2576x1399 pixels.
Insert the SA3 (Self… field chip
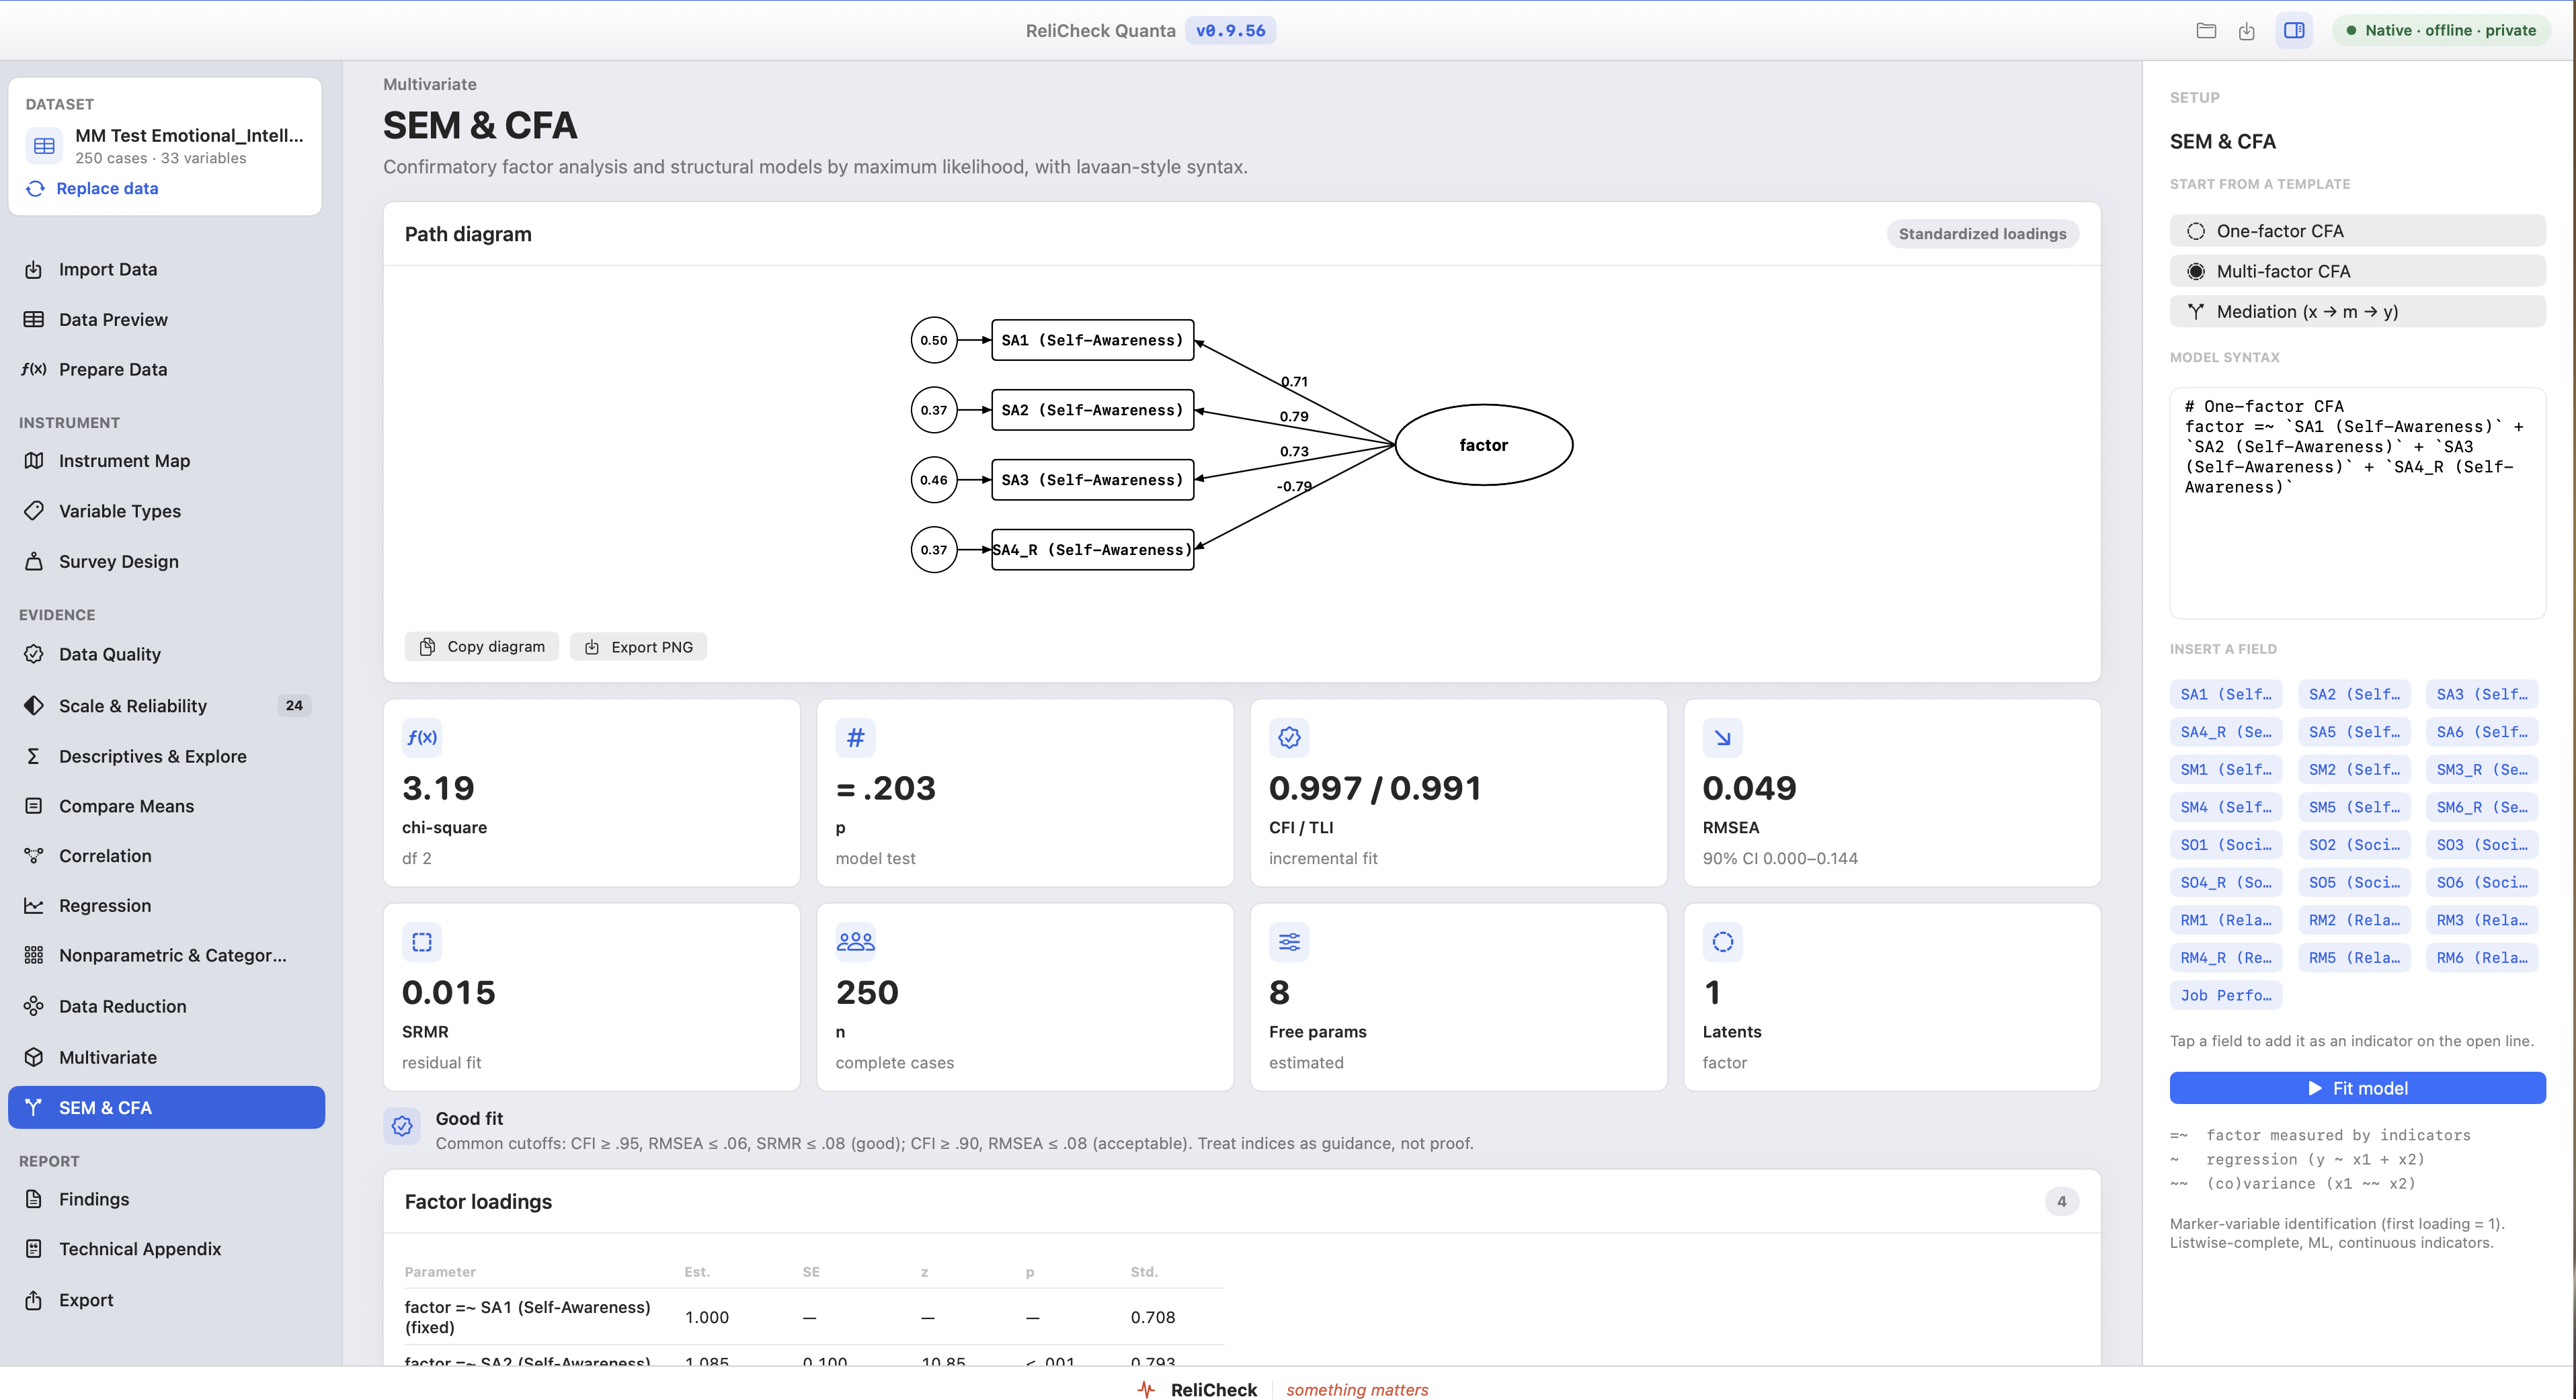[x=2482, y=695]
